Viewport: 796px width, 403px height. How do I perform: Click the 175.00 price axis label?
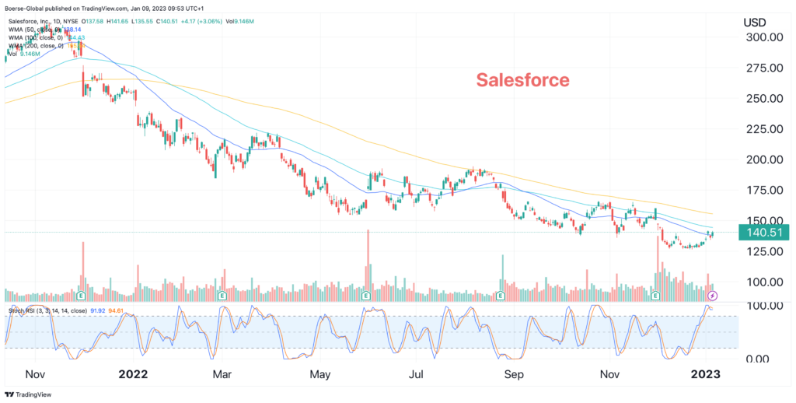(763, 190)
